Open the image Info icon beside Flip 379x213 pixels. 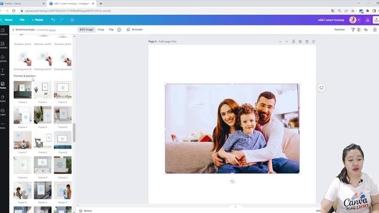pos(119,30)
